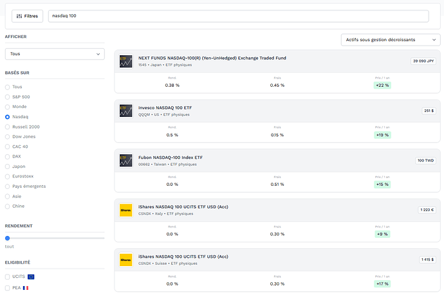Click the 100 TWD price badge

pos(425,160)
